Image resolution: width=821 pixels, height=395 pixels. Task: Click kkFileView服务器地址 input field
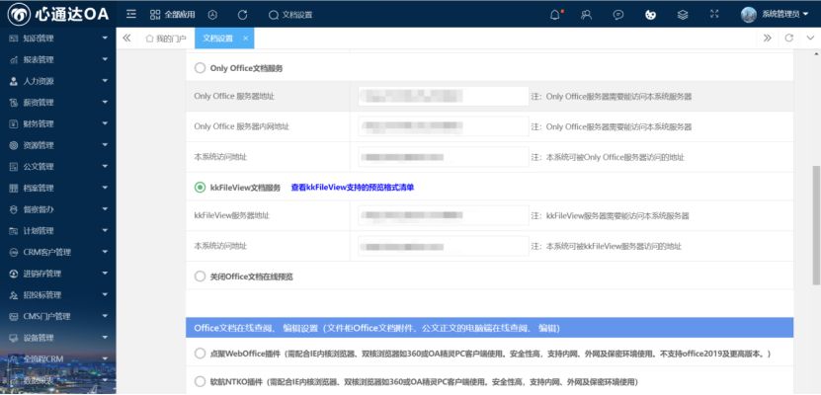tap(442, 215)
